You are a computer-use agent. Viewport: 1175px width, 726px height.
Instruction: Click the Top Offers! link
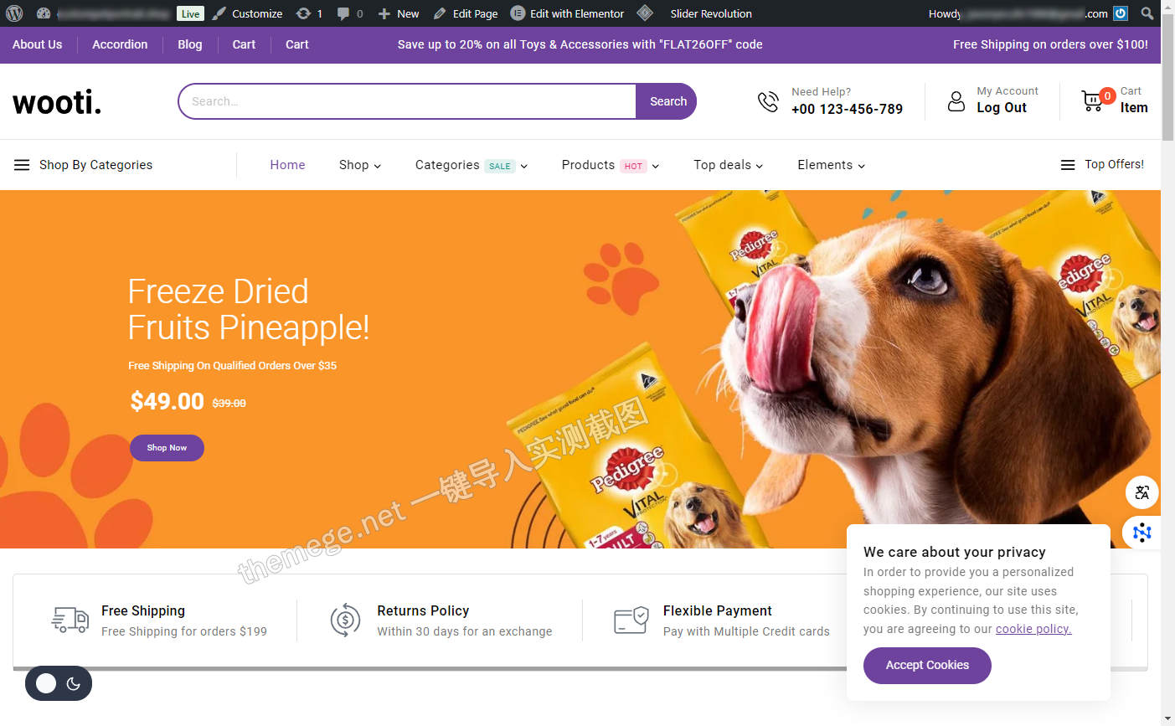(1115, 164)
